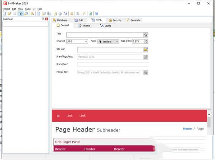Click the edit icon beside Footer text
The width and height of the screenshot is (215, 160).
coord(145,72)
